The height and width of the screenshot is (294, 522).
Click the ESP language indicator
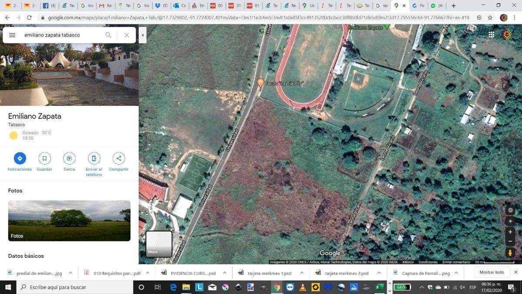[473, 287]
